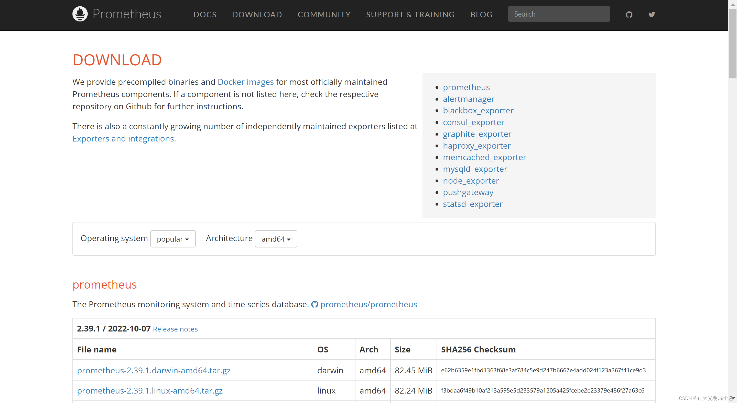Expand the Architecture amd64 dropdown
Image resolution: width=737 pixels, height=403 pixels.
[276, 239]
